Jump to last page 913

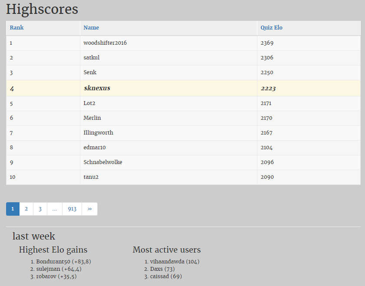point(72,209)
